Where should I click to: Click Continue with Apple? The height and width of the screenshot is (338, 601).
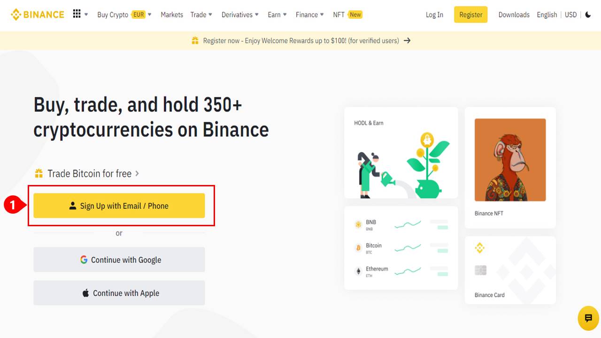point(119,293)
